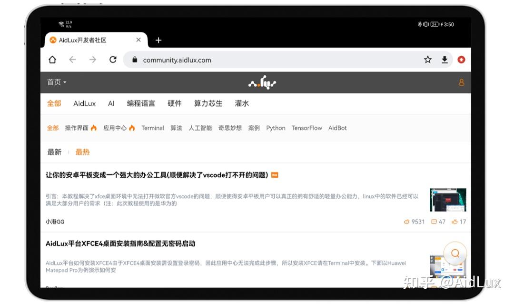Click the XFCE4 post excerpt text
This screenshot has width=514, height=304.
[x=226, y=266]
